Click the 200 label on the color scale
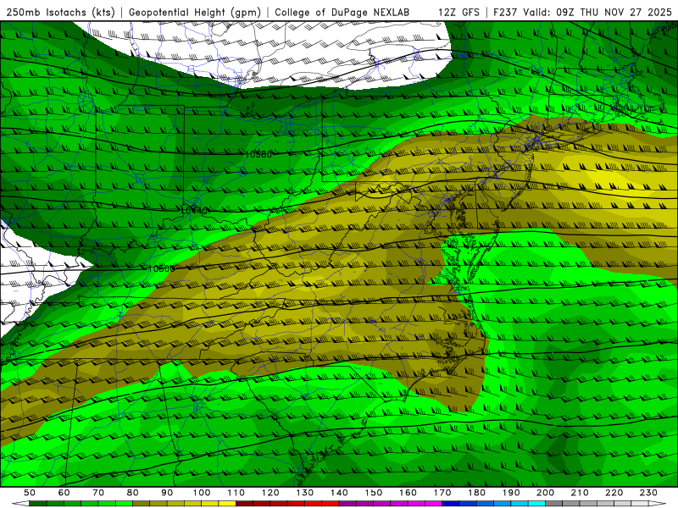The width and height of the screenshot is (678, 508). point(546,493)
